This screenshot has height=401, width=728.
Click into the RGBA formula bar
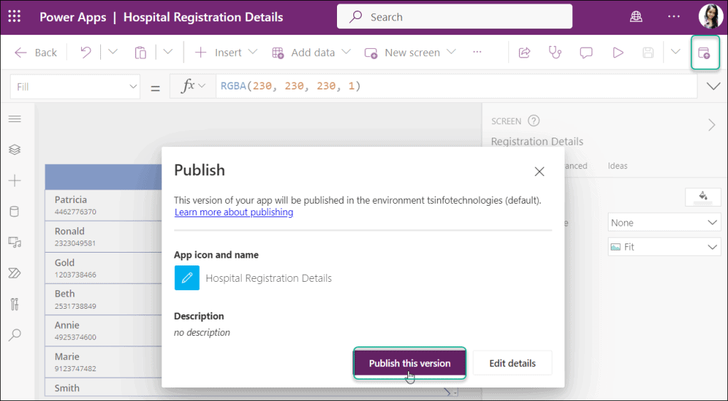tap(456, 86)
